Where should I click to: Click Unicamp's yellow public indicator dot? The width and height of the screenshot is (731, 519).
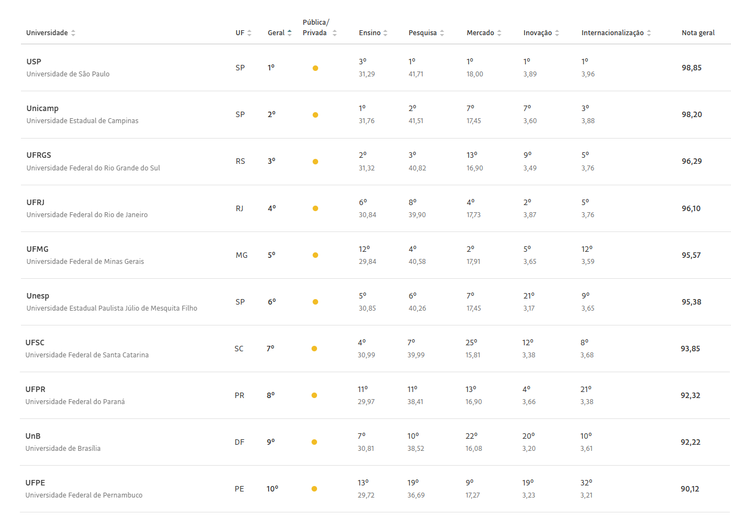click(x=315, y=115)
